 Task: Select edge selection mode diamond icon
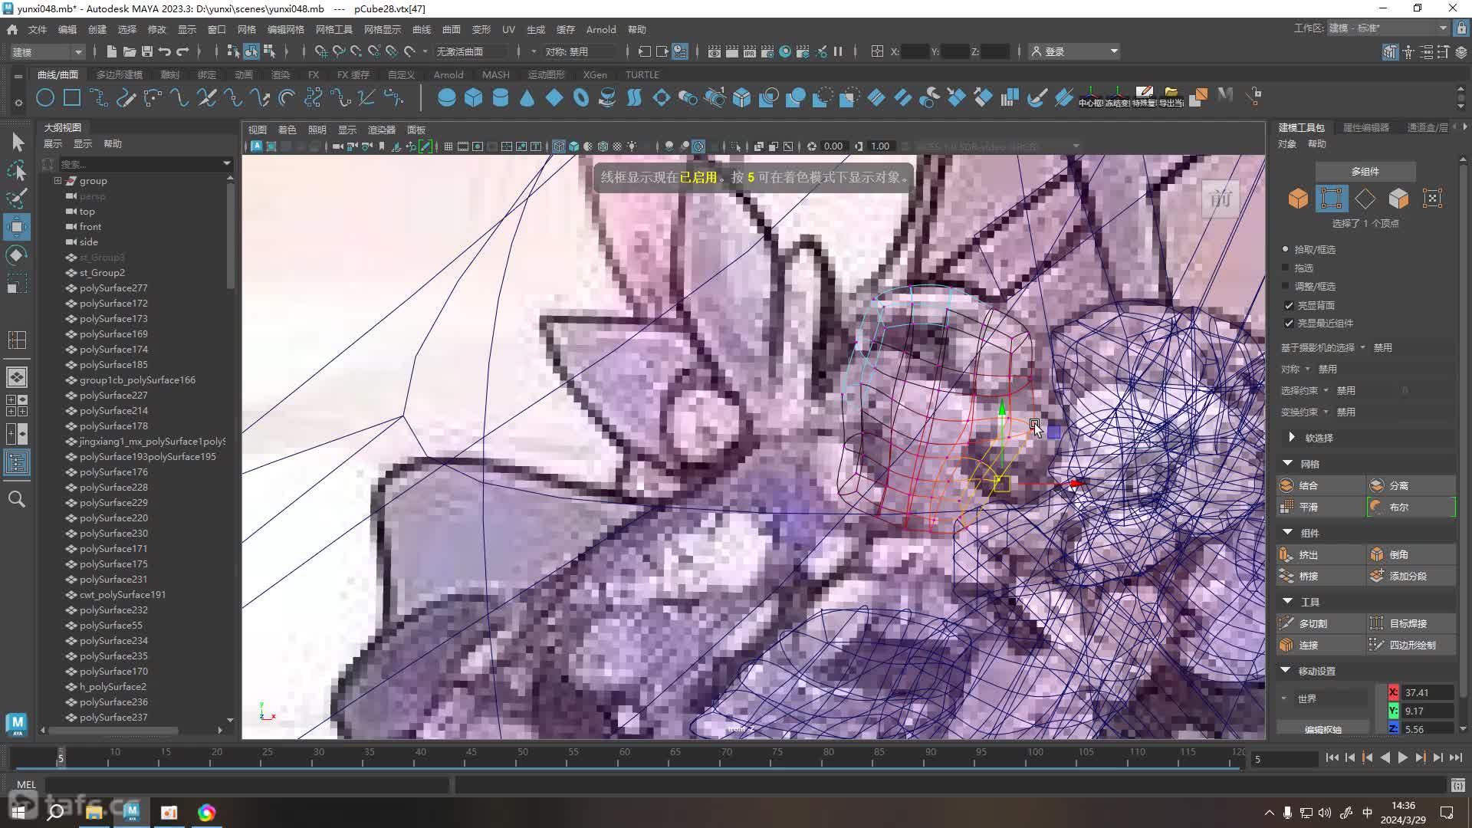click(x=1365, y=199)
